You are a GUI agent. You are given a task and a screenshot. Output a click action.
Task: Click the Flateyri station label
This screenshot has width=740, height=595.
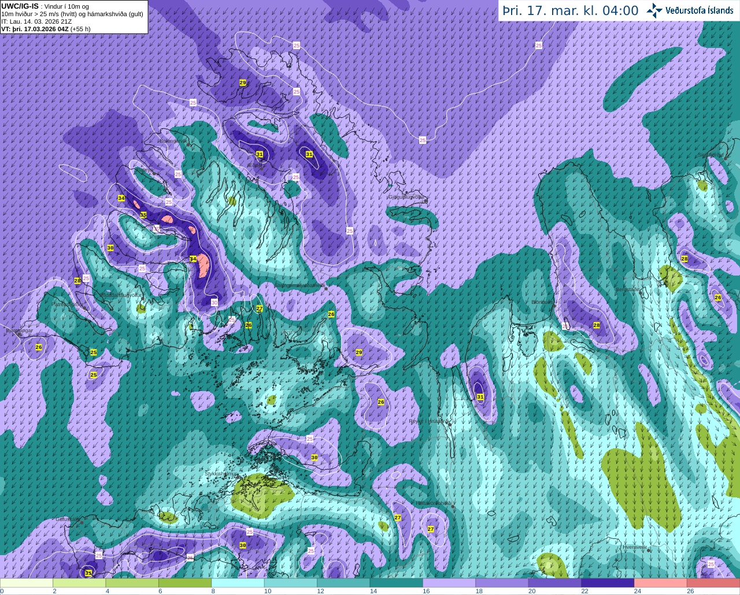145,170
